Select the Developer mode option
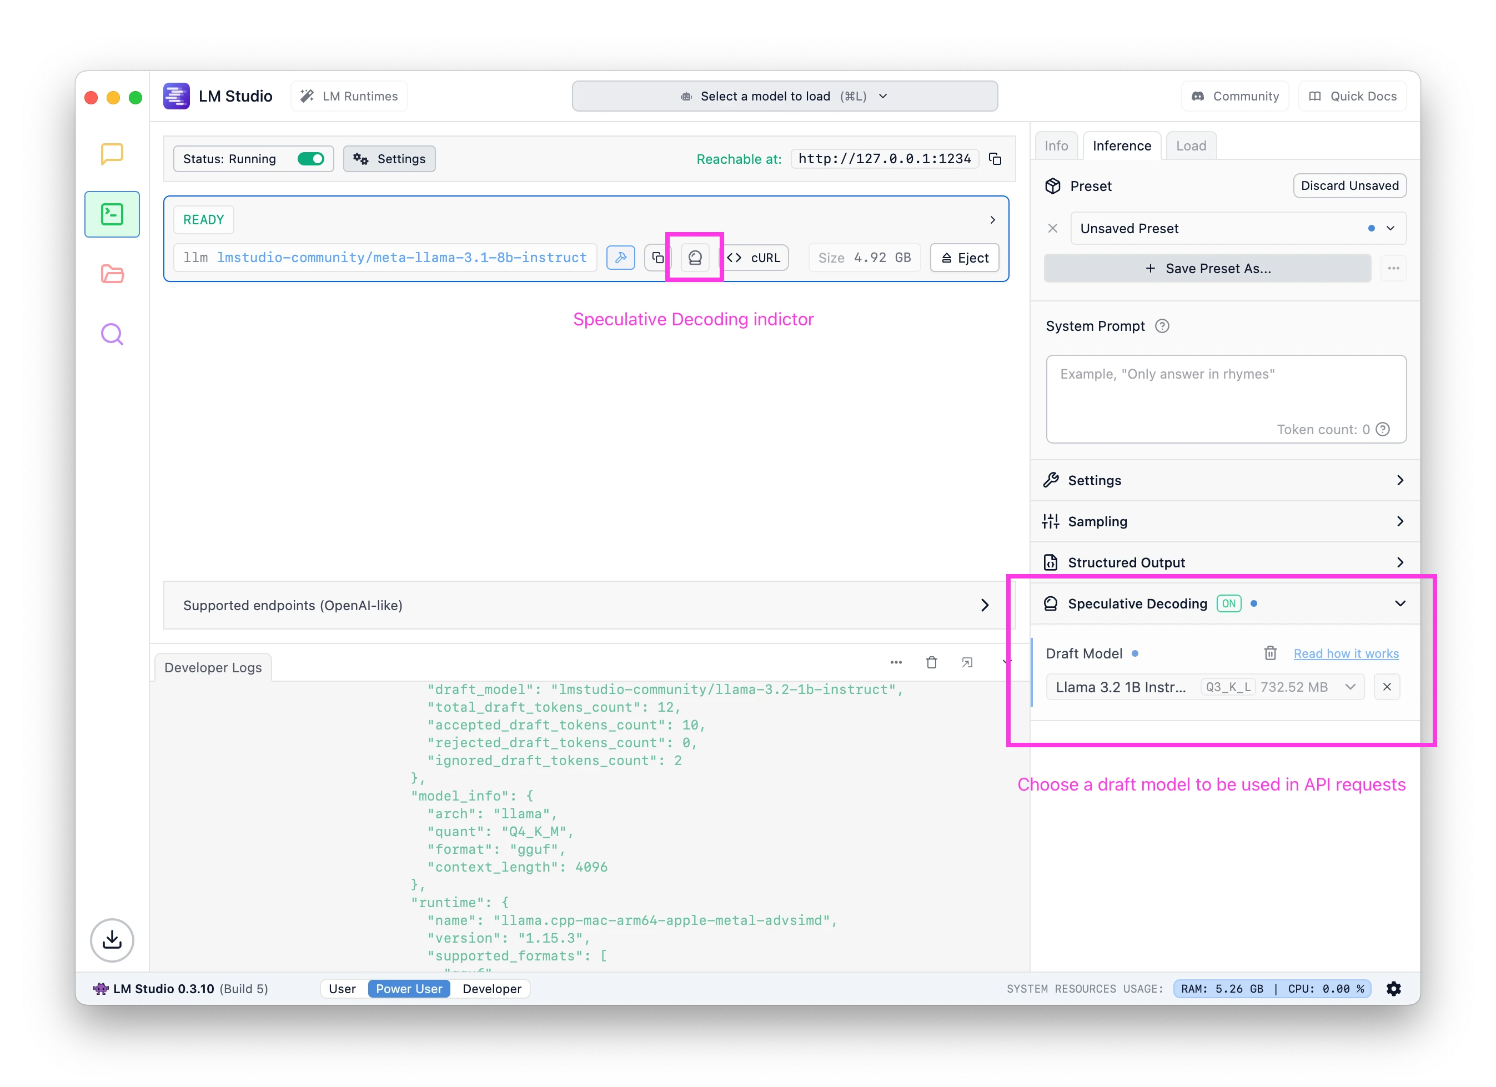 pyautogui.click(x=491, y=988)
